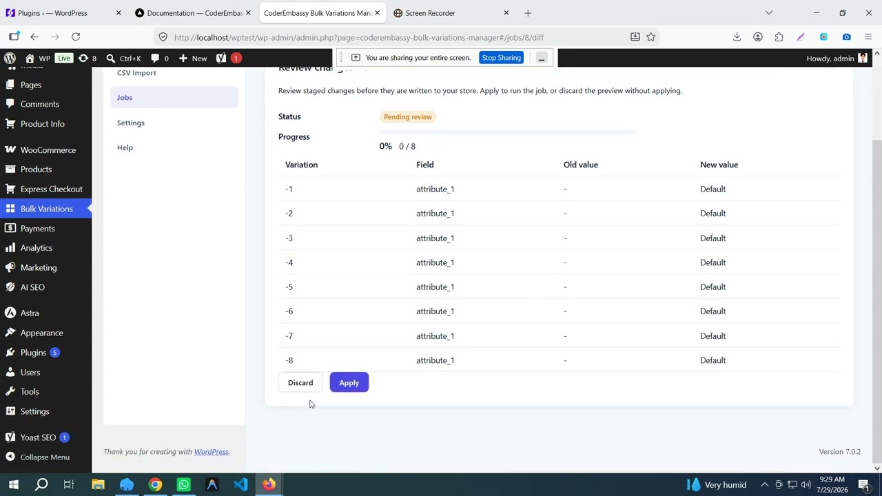Screen dimensions: 882x496
Task: Launch Chrome from the taskbar
Action: (155, 484)
